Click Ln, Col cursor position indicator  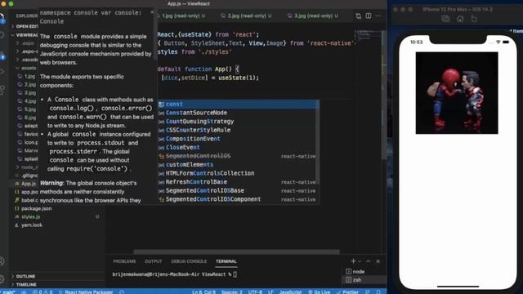click(203, 292)
